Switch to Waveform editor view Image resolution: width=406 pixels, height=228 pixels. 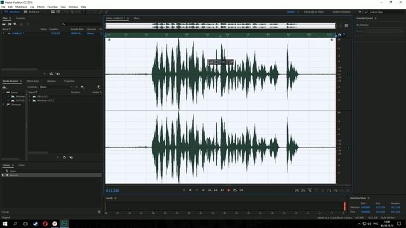(x=13, y=12)
